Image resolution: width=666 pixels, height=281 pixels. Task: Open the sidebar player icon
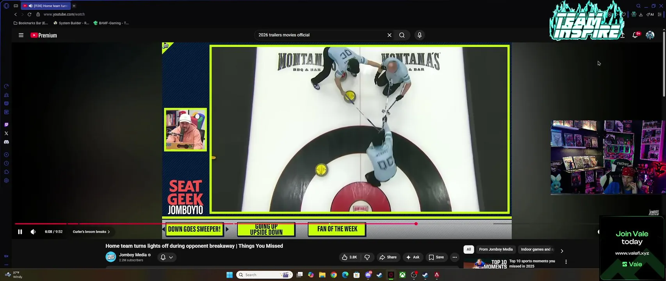[x=6, y=155]
